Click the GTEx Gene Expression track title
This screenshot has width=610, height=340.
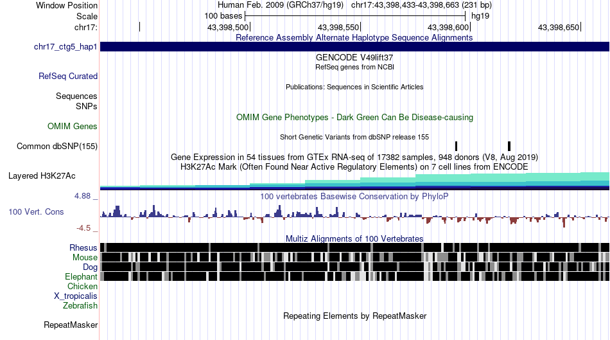tap(354, 157)
